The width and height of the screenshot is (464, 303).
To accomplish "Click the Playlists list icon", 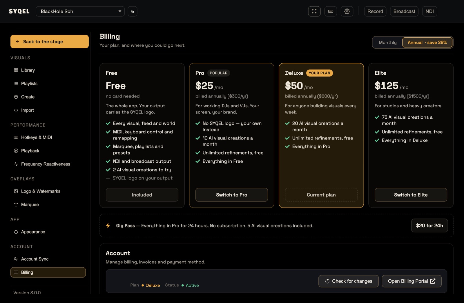I will point(16,84).
